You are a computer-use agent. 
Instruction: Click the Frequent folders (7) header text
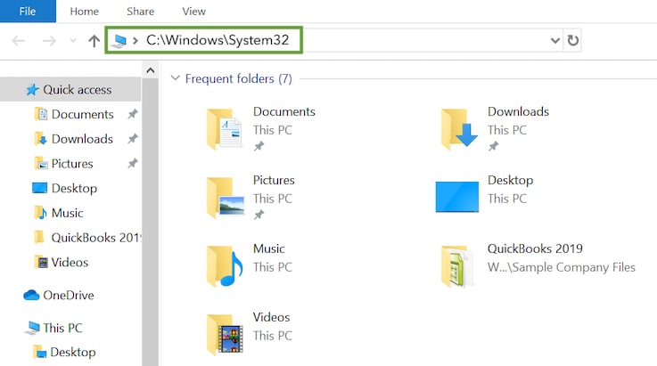coord(238,78)
